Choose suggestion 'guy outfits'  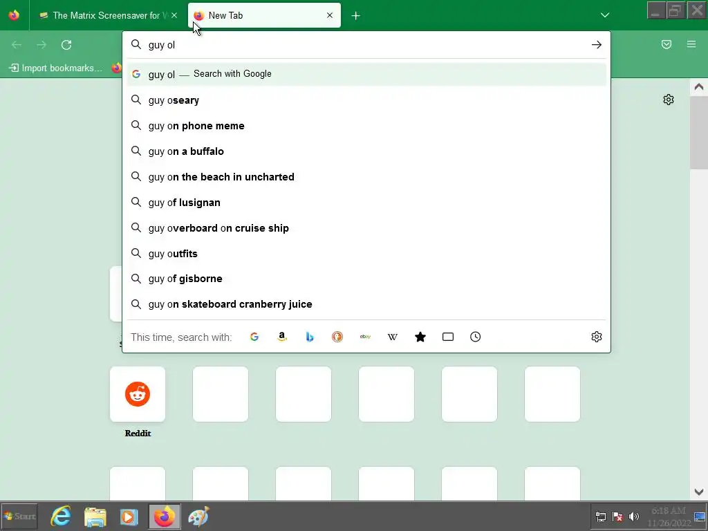(366, 254)
